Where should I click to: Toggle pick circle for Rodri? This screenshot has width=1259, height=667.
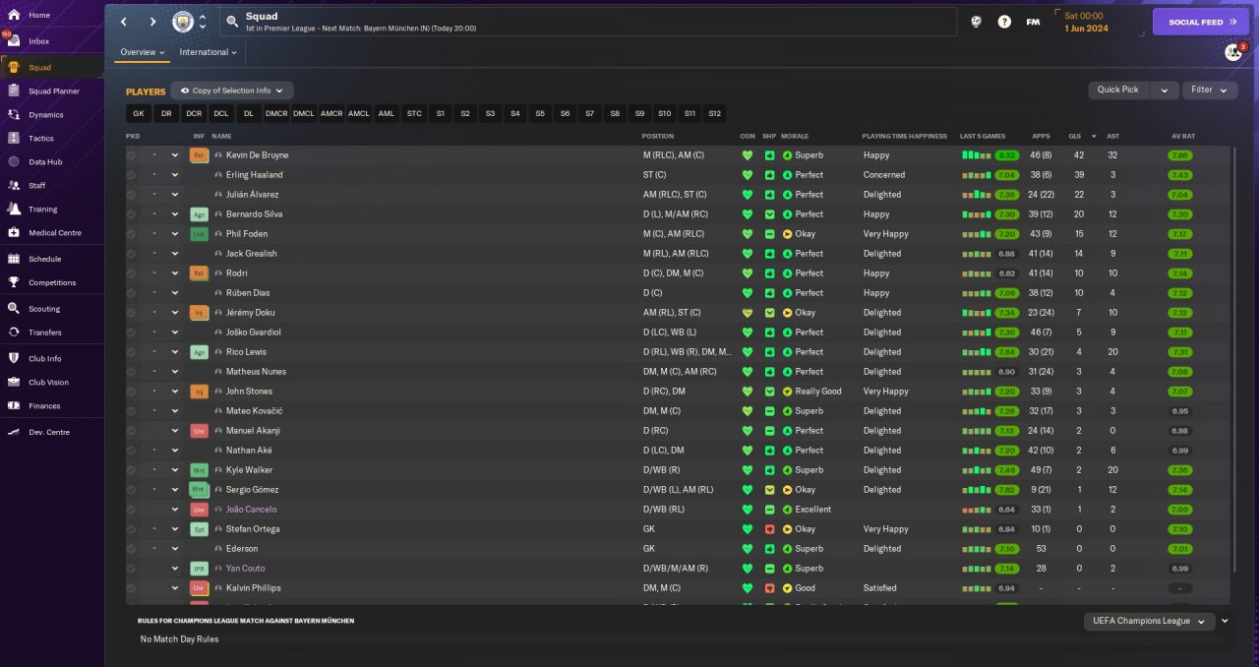point(132,273)
